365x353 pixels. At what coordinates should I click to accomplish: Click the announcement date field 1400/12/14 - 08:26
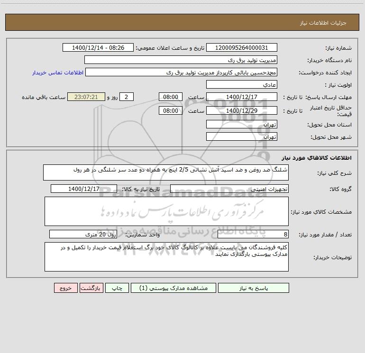click(x=98, y=47)
